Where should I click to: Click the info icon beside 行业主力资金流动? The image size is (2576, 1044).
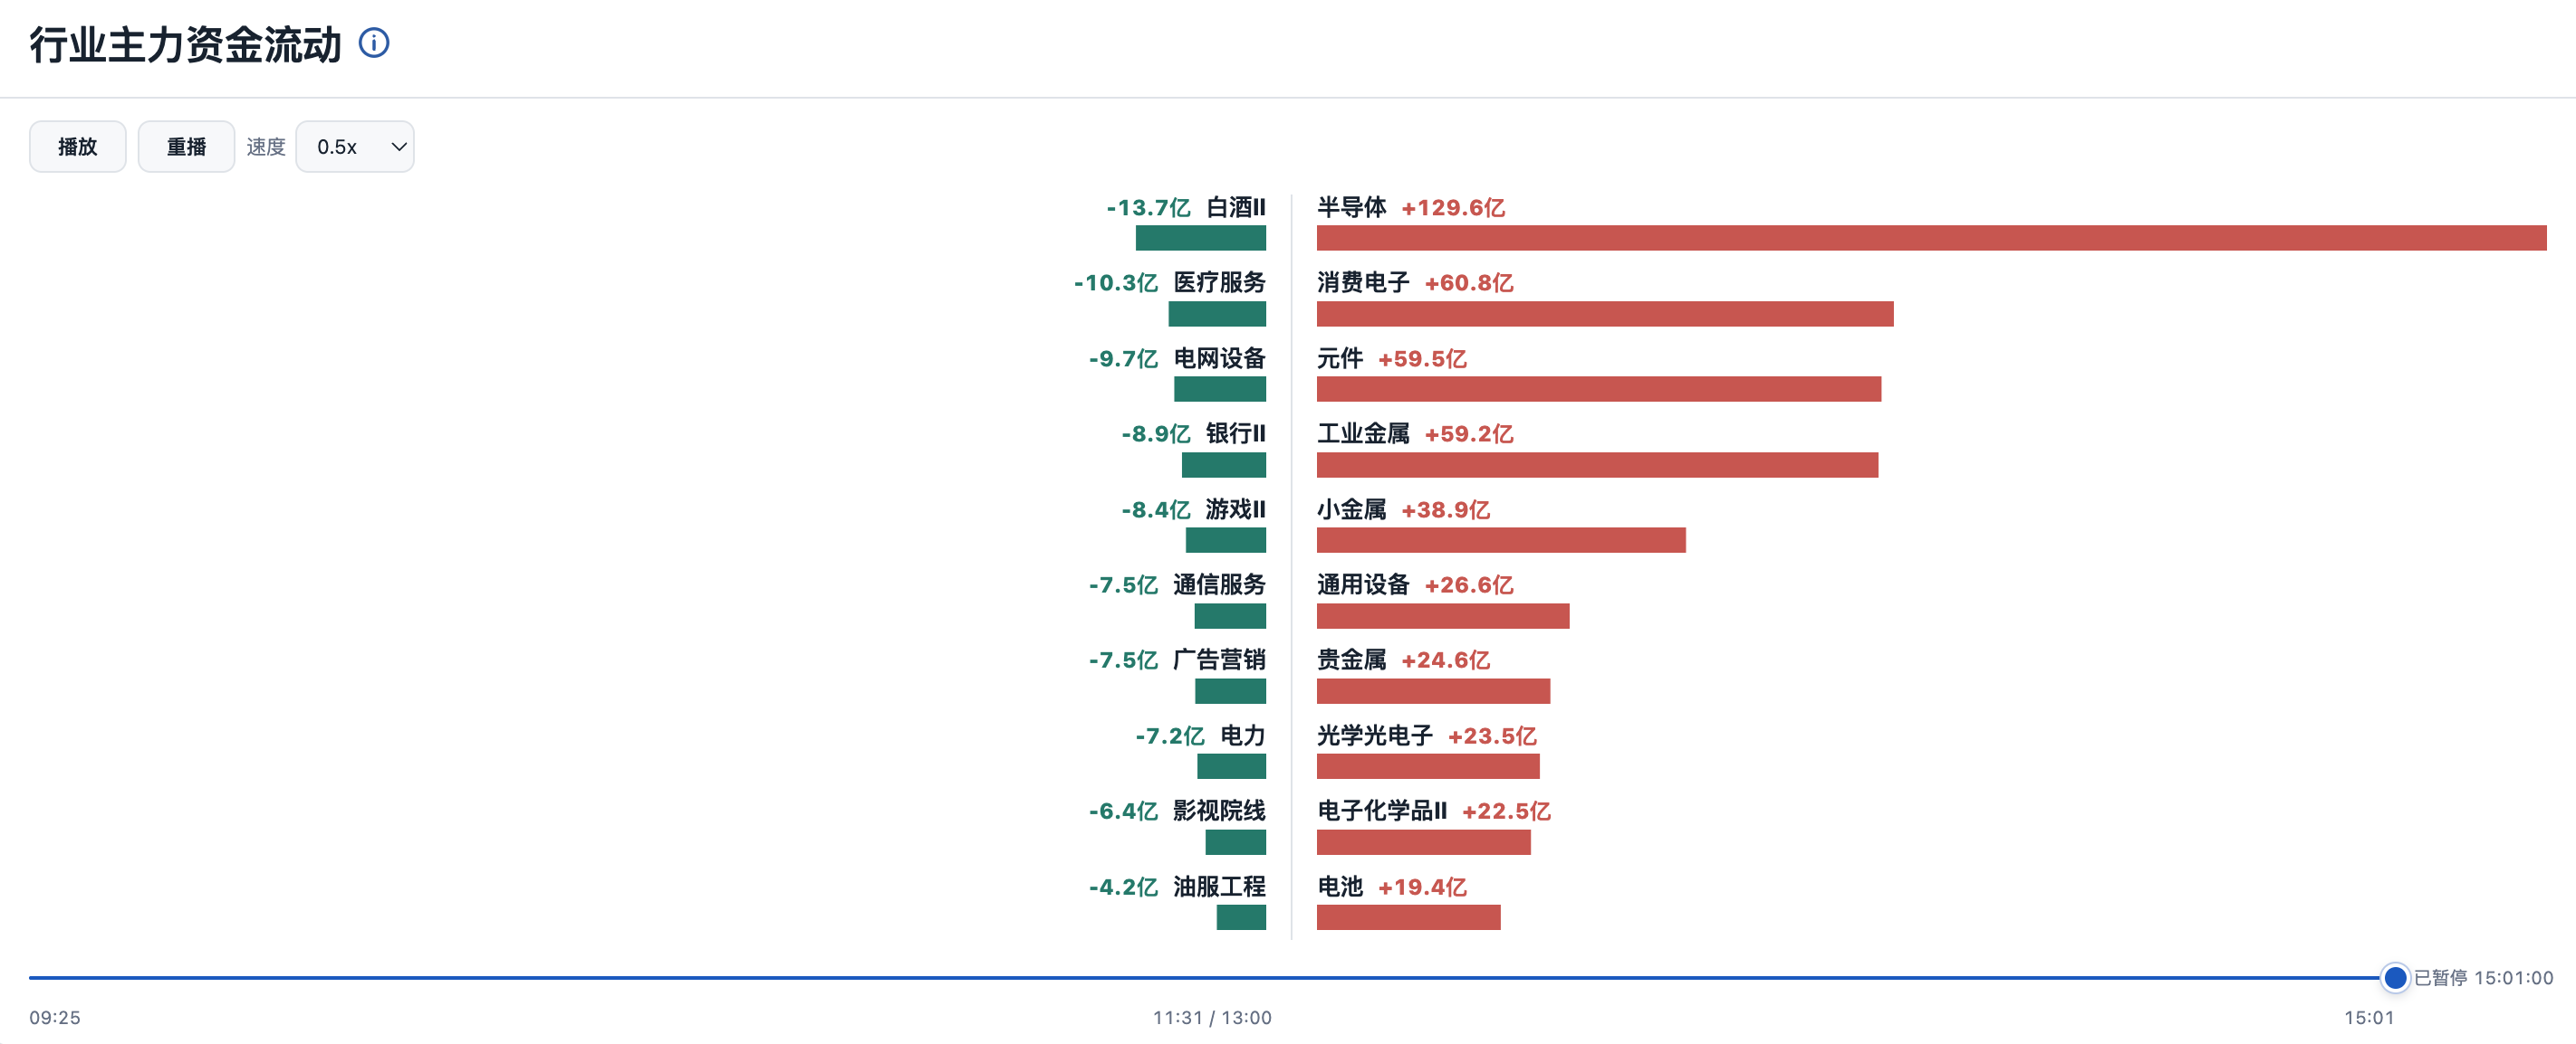[x=374, y=43]
